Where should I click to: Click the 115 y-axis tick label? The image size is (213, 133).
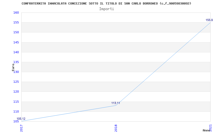16,102
